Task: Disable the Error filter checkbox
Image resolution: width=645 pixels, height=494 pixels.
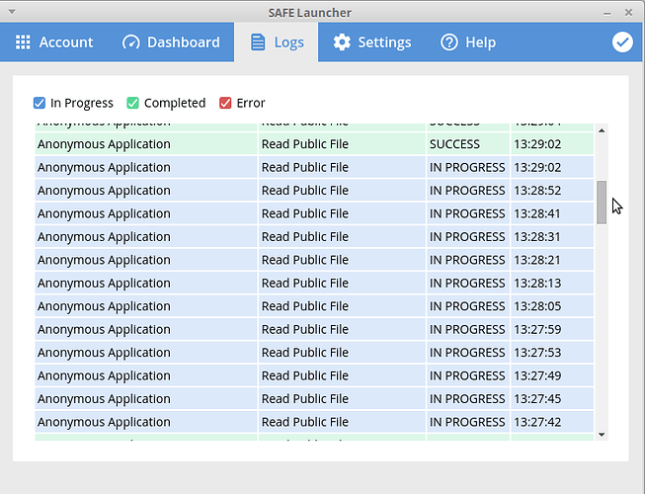Action: point(225,103)
